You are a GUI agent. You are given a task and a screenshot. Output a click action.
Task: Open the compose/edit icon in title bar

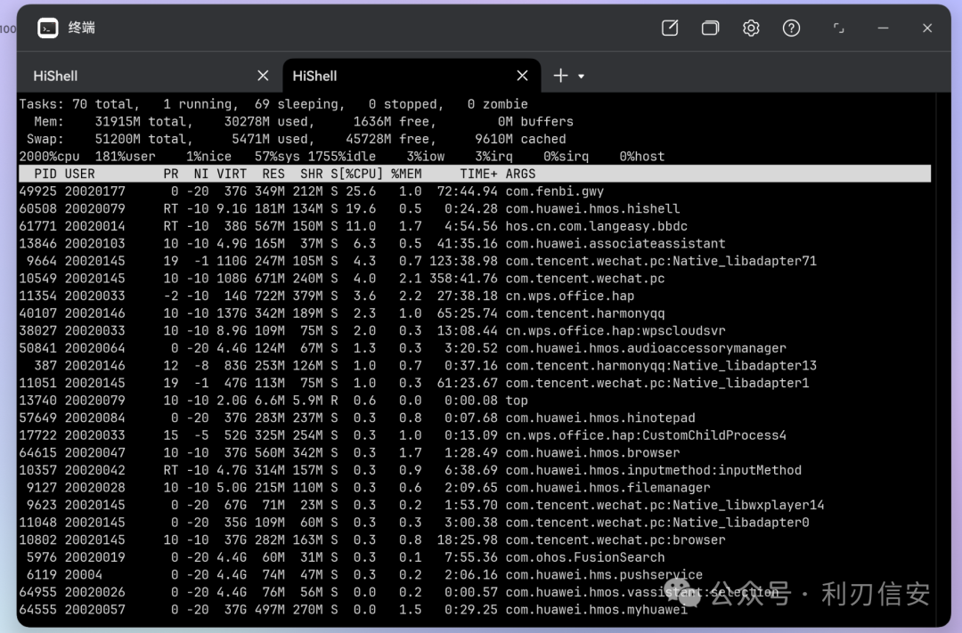[x=670, y=28]
